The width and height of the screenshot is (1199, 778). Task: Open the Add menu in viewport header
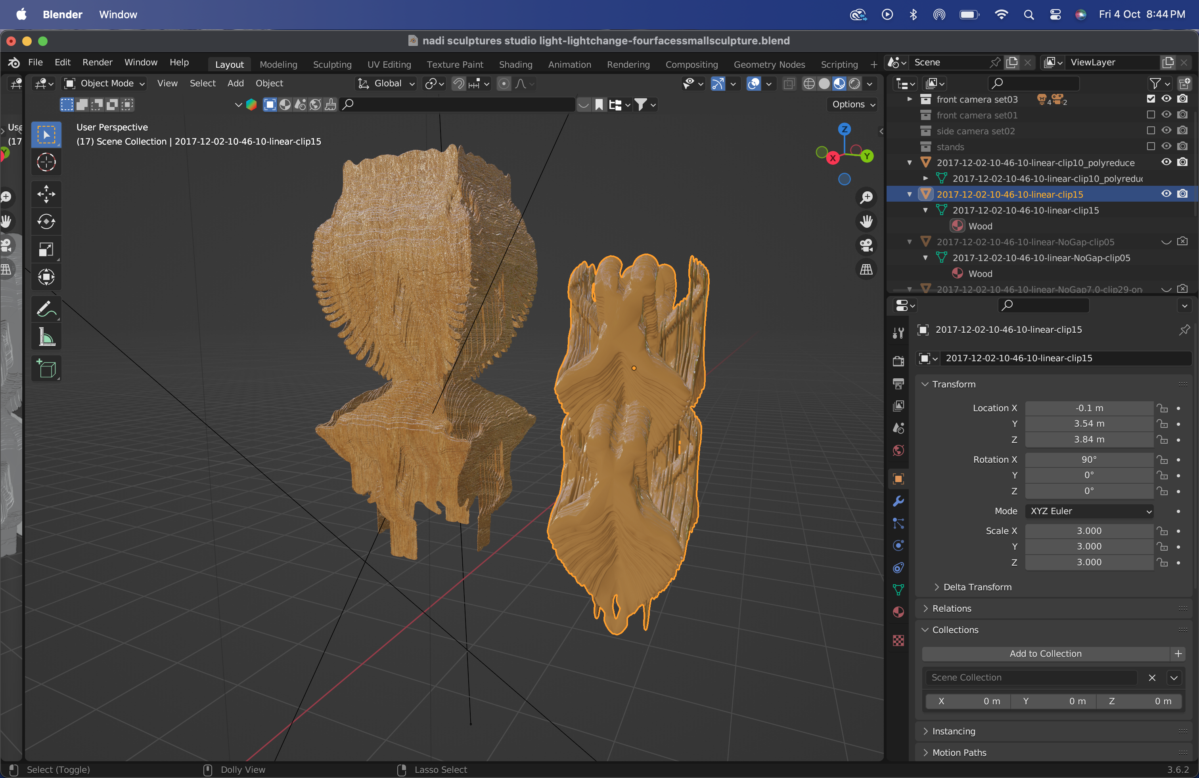[235, 84]
